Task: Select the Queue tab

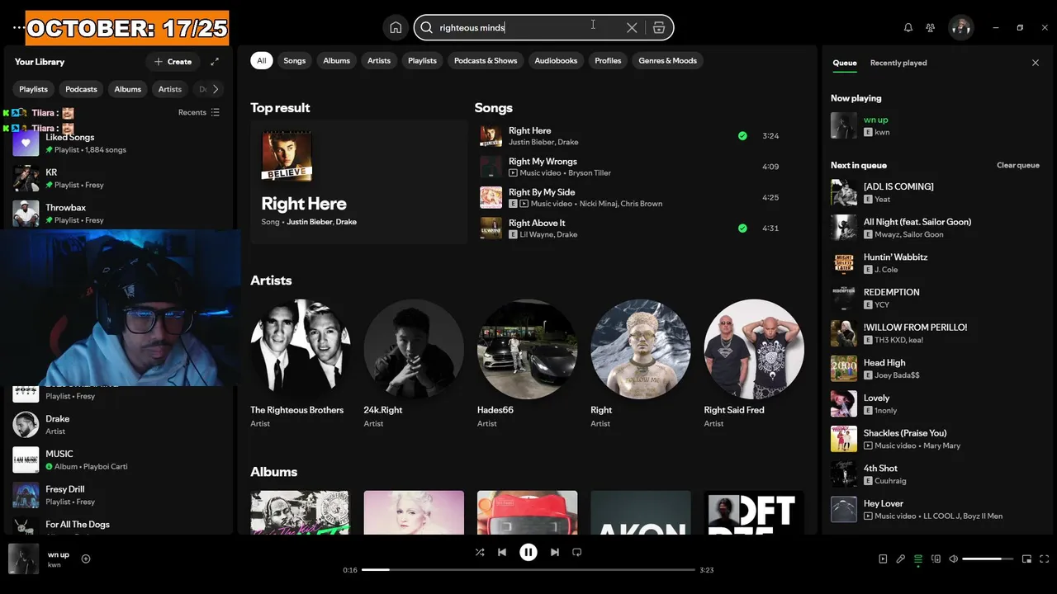Action: click(x=845, y=63)
